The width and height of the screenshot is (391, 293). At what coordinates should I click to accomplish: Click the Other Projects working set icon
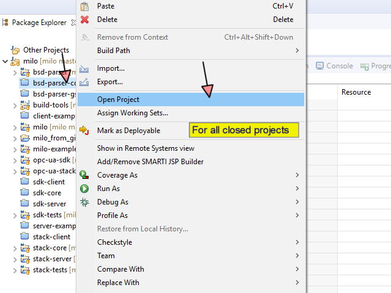click(x=15, y=50)
